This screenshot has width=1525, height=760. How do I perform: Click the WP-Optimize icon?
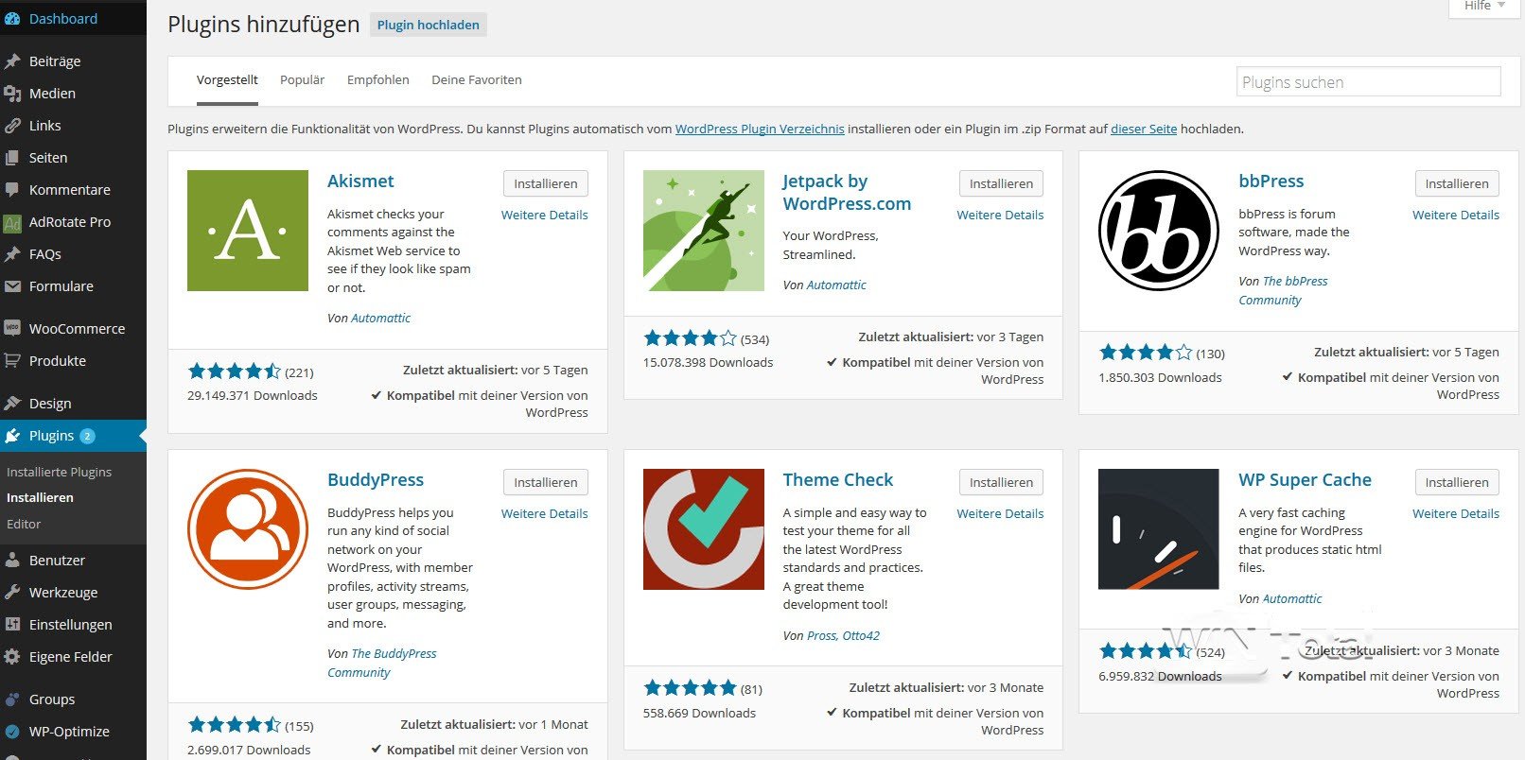12,732
